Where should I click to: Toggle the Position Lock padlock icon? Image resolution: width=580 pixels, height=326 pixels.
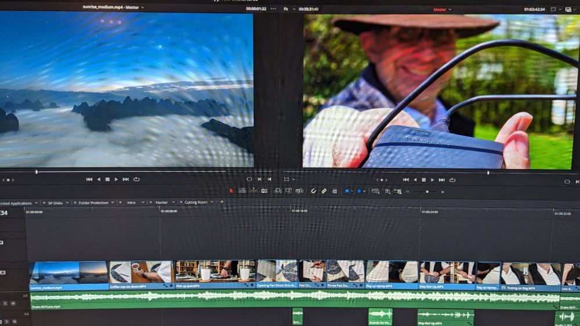(x=335, y=191)
